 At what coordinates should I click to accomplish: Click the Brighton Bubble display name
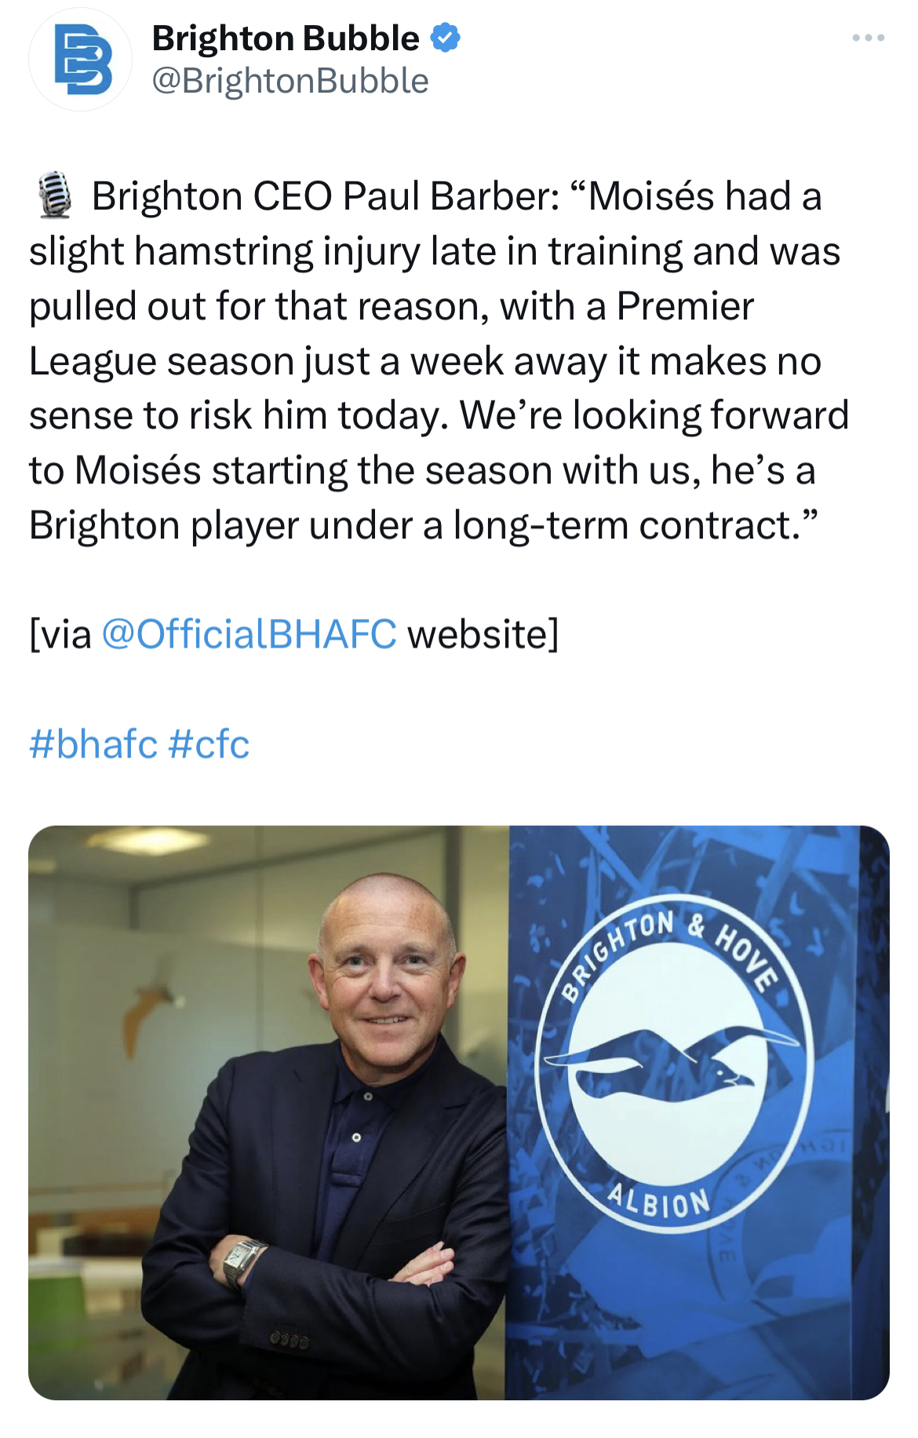(x=286, y=38)
